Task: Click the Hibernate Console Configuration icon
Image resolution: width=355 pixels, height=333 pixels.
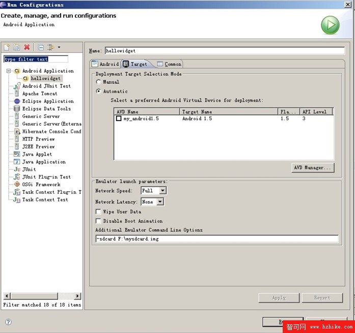Action: (x=17, y=132)
